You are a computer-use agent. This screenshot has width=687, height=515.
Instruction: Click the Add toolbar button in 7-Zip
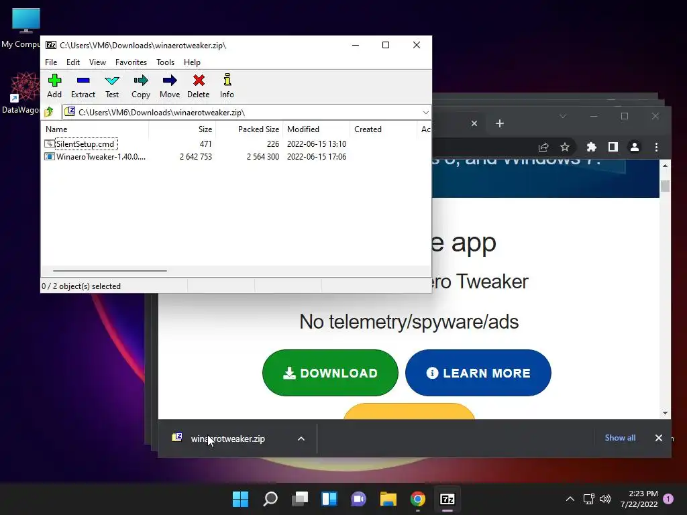tap(54, 86)
